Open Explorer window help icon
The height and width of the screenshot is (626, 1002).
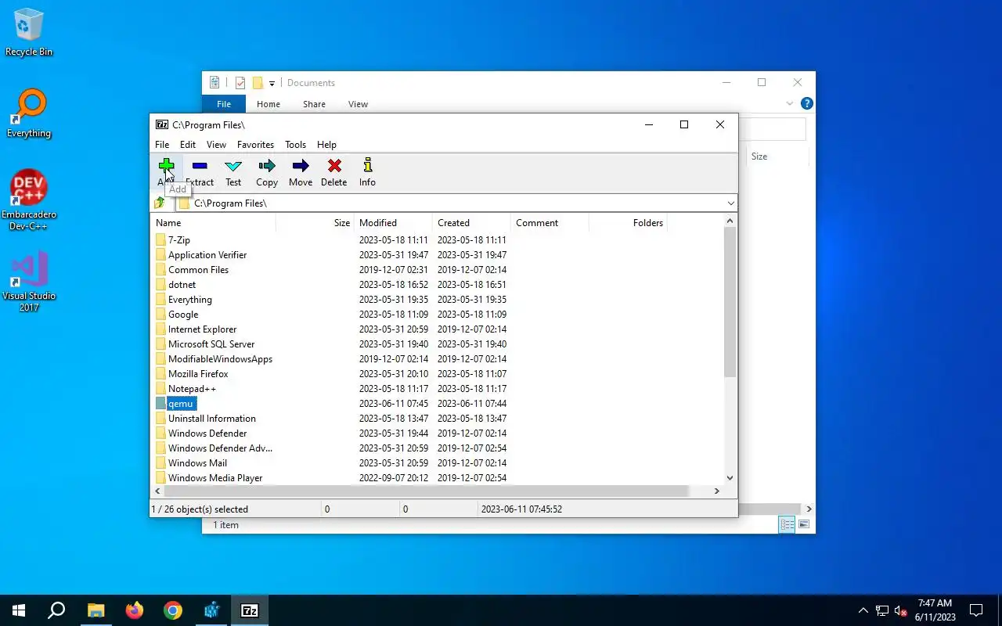tap(807, 103)
